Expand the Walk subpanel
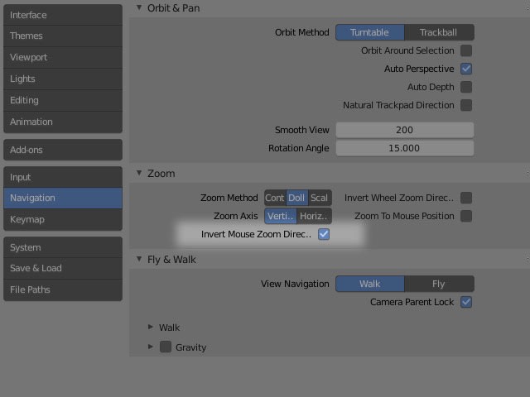Viewport: 530px width, 397px height. tap(151, 328)
